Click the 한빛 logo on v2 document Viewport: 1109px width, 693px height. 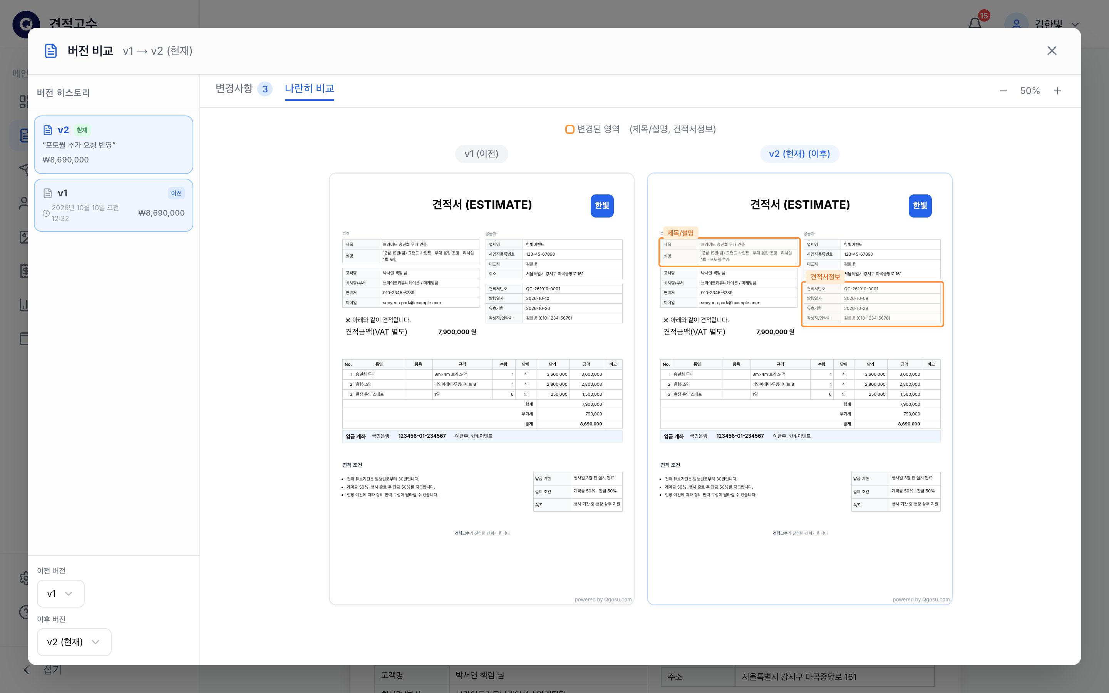point(920,205)
